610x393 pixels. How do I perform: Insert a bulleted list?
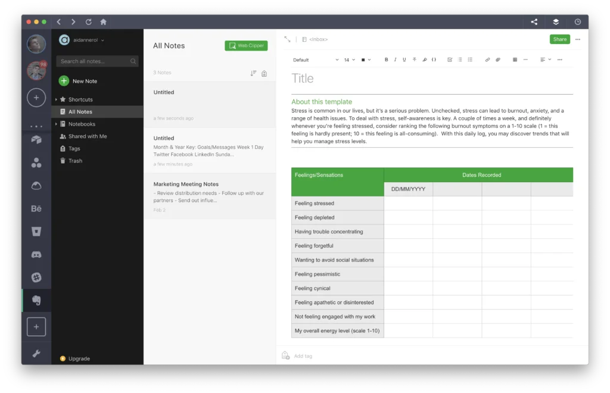pos(460,60)
